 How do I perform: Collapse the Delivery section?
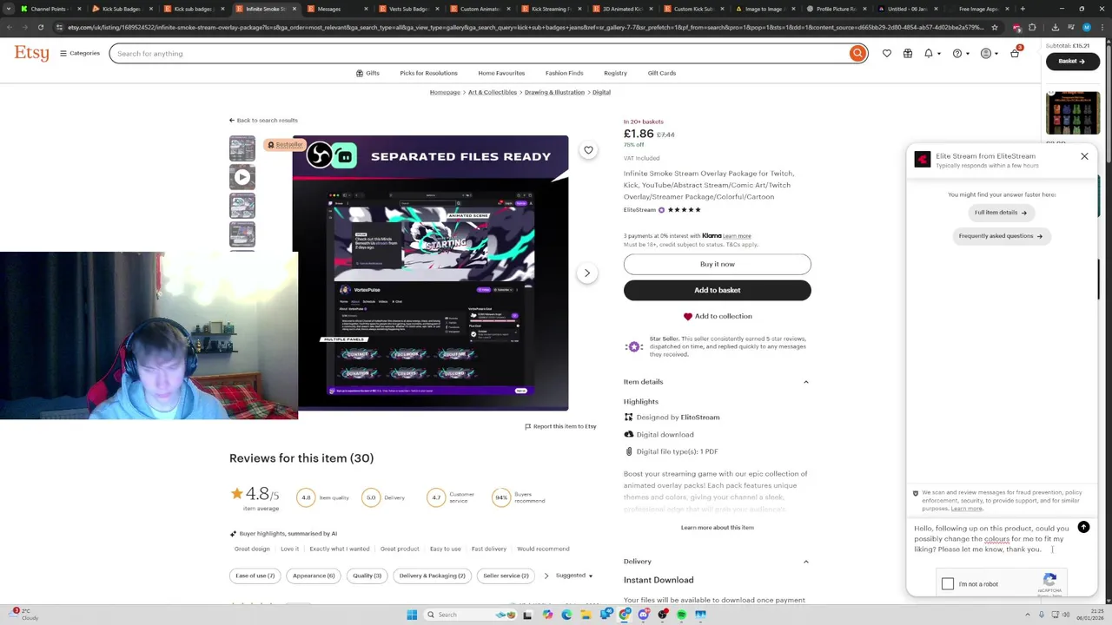click(x=717, y=562)
